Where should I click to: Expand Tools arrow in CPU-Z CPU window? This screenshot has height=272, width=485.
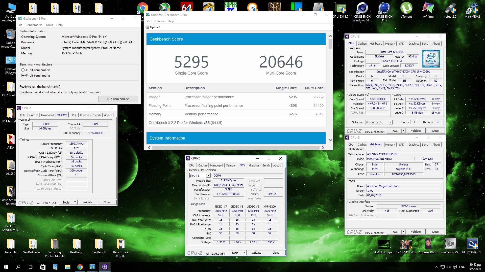[403, 131]
